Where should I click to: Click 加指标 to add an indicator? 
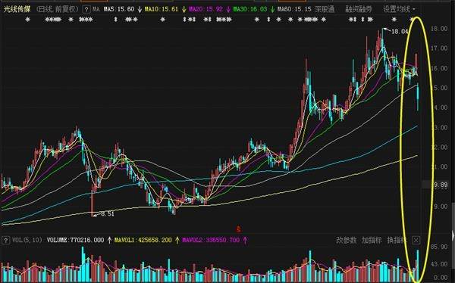pyautogui.click(x=372, y=240)
